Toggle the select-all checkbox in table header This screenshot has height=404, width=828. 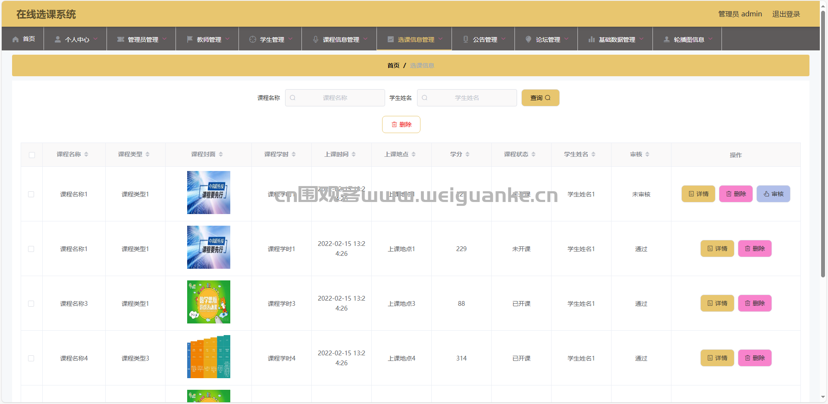(x=32, y=155)
